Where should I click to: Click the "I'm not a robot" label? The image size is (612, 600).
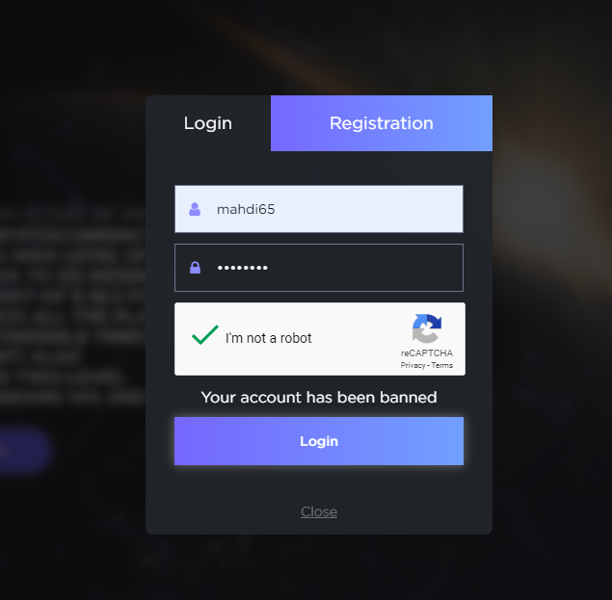coord(268,338)
